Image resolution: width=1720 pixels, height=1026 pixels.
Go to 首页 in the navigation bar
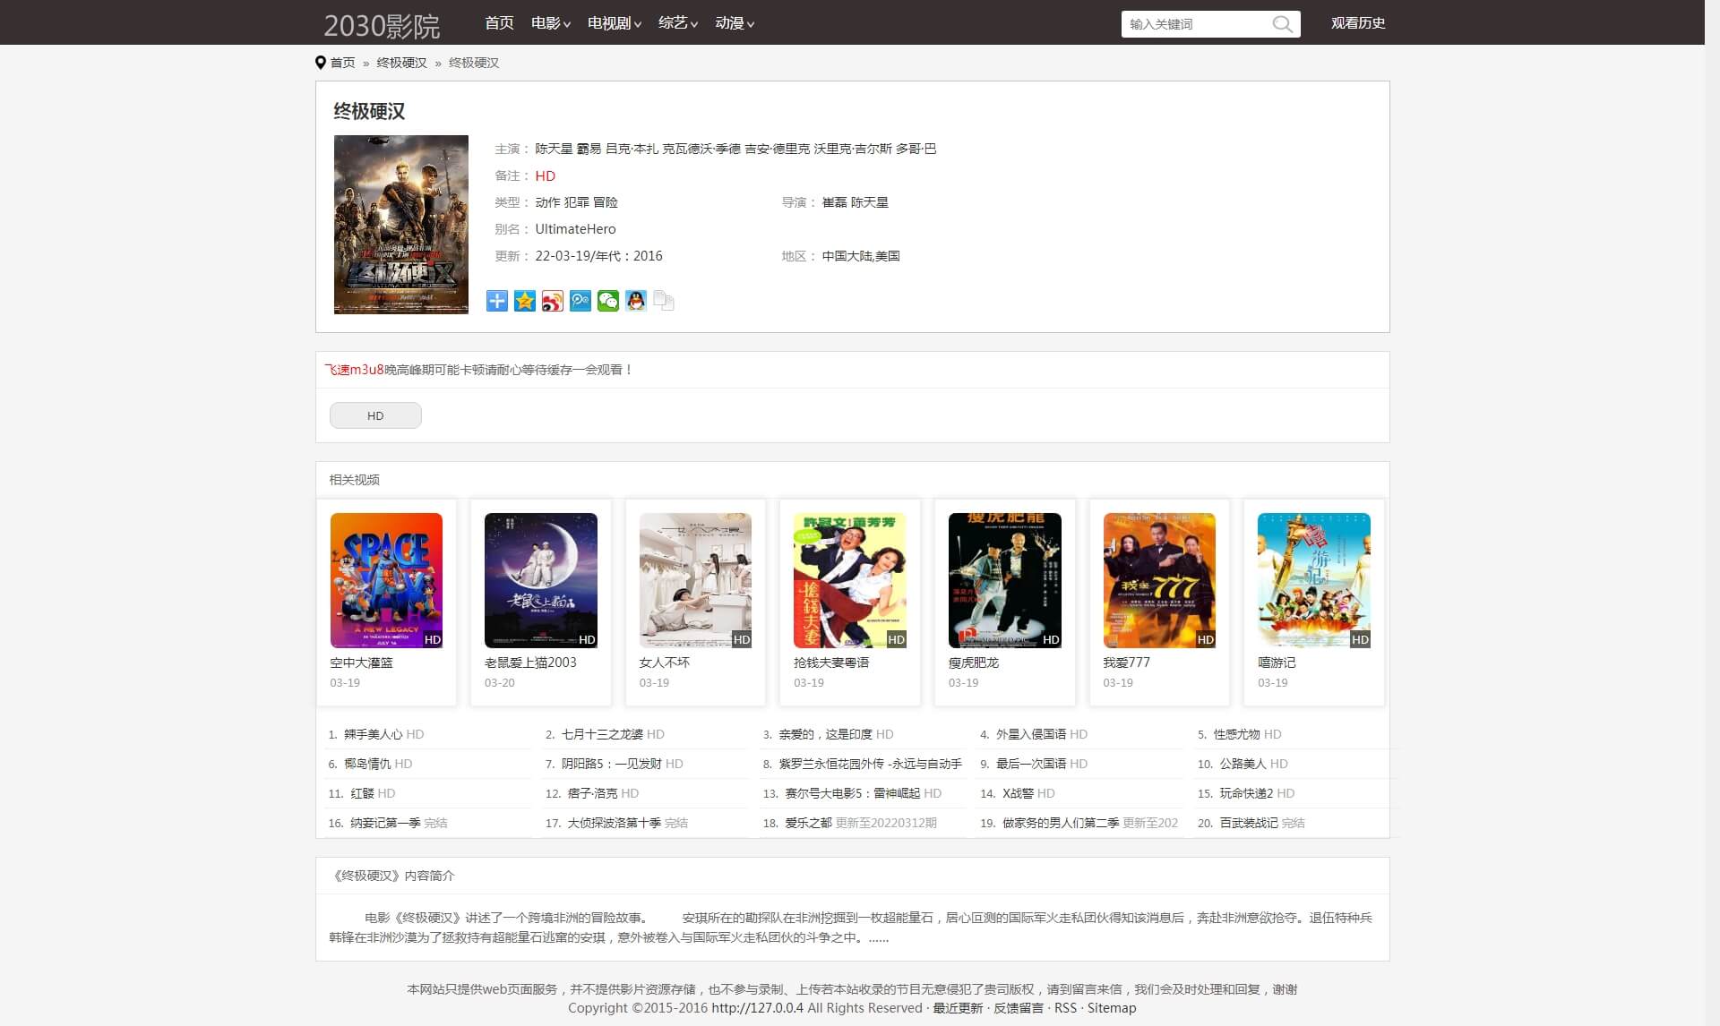tap(498, 23)
